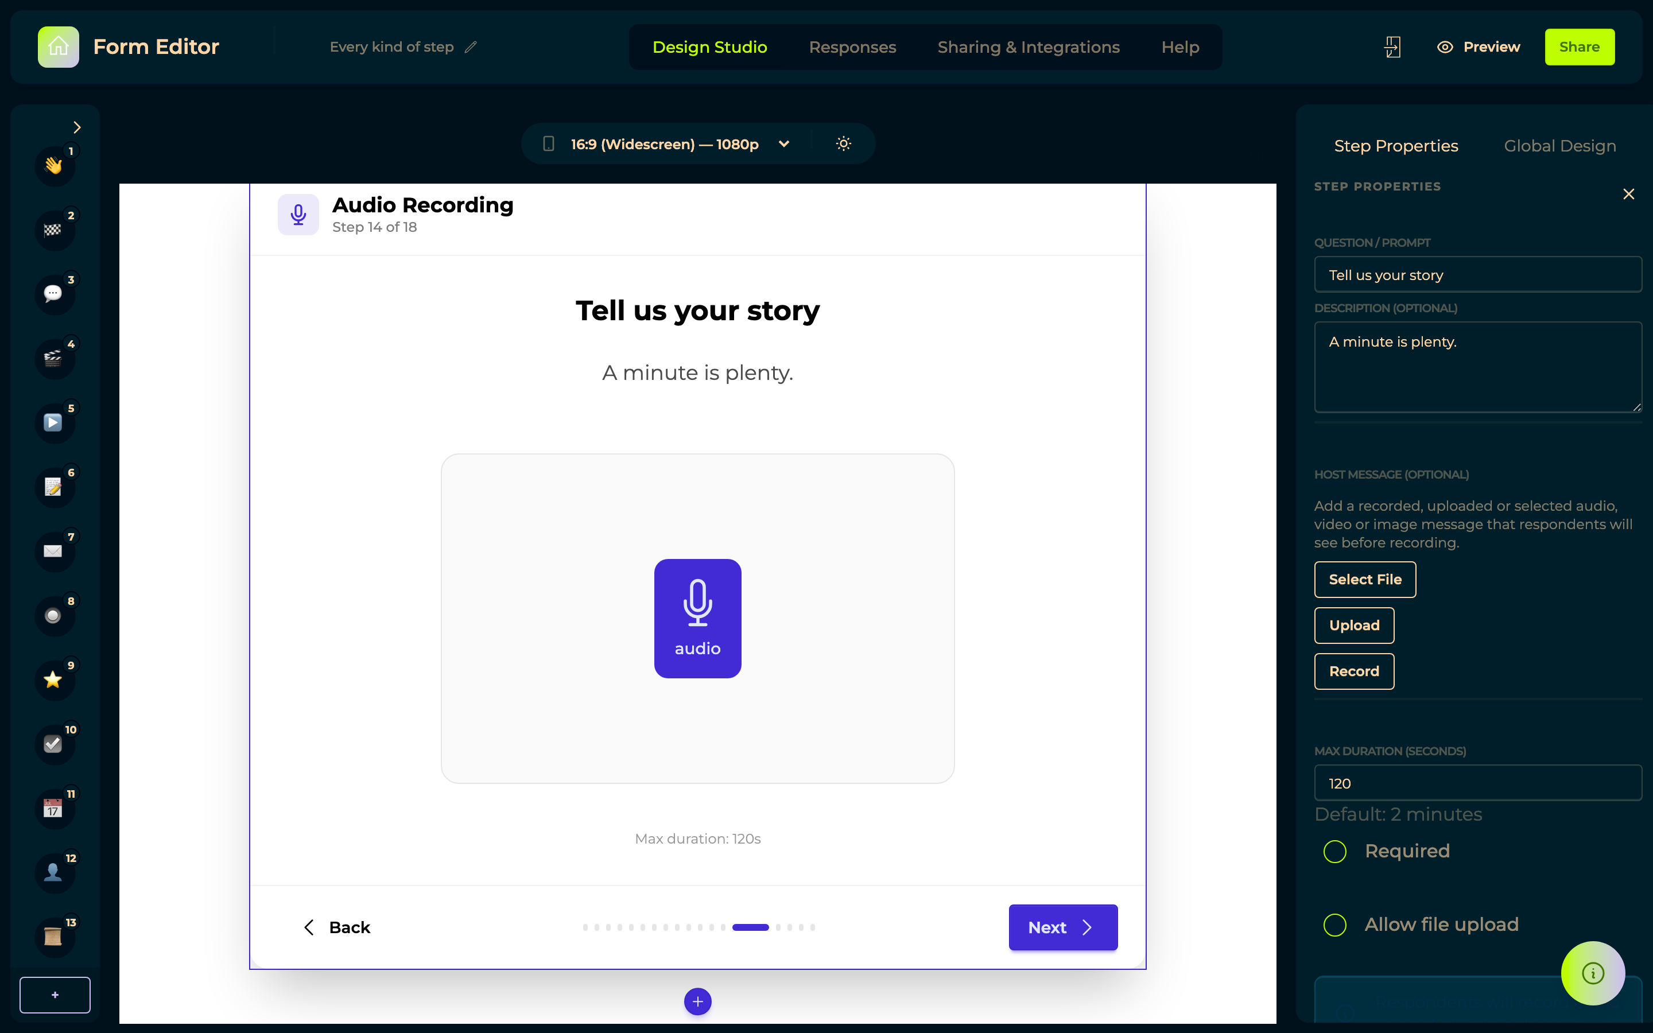The width and height of the screenshot is (1653, 1033).
Task: Select step 11 calendar icon
Action: [x=54, y=808]
